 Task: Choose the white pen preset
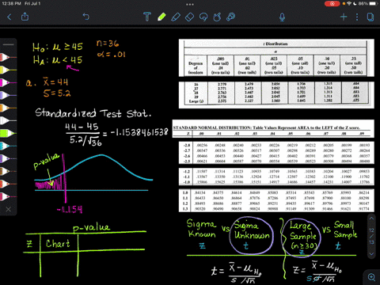point(6,120)
